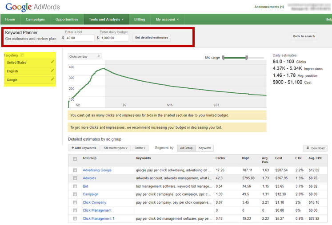The height and width of the screenshot is (225, 332).
Task: Open the Announcements (1) link
Action: tap(269, 7)
